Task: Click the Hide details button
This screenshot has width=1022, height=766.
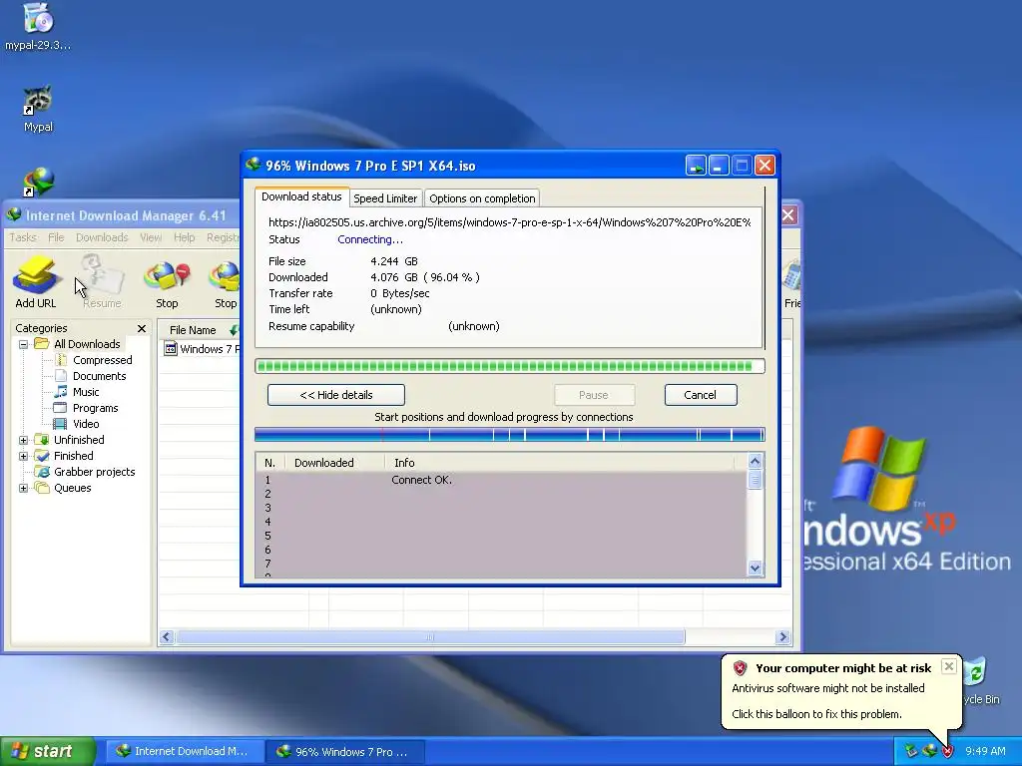Action: click(x=336, y=395)
